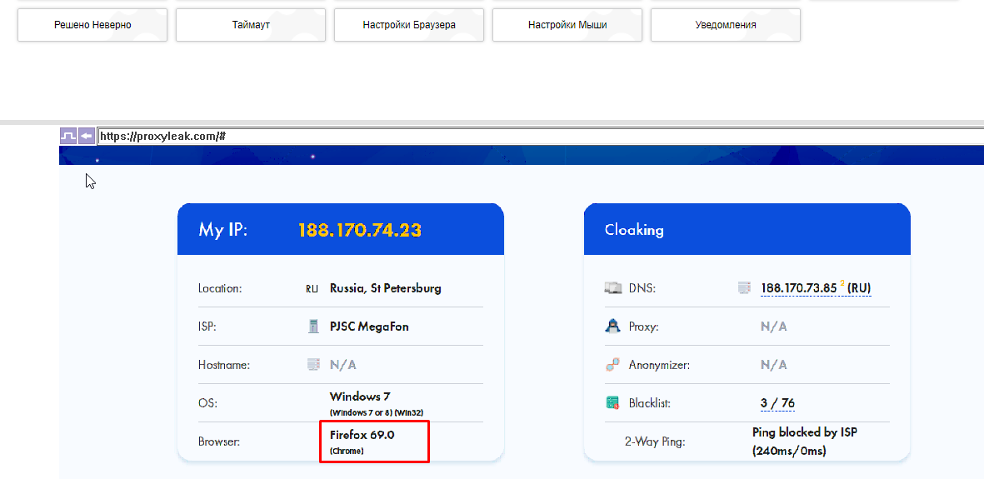Click the IP address 188.170.74.23
The height and width of the screenshot is (479, 984).
(360, 230)
